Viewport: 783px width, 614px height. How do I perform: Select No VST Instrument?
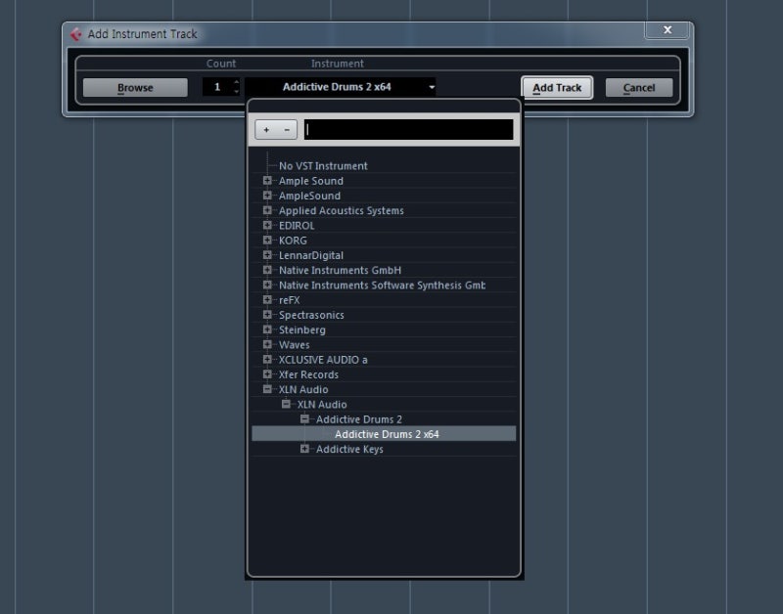323,165
